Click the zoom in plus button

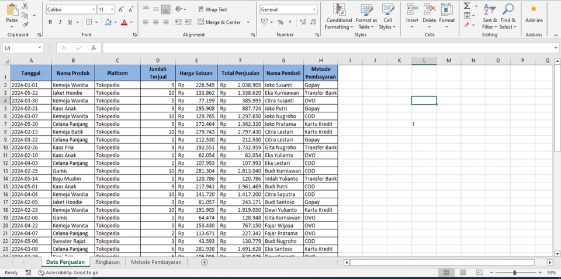tap(540, 273)
